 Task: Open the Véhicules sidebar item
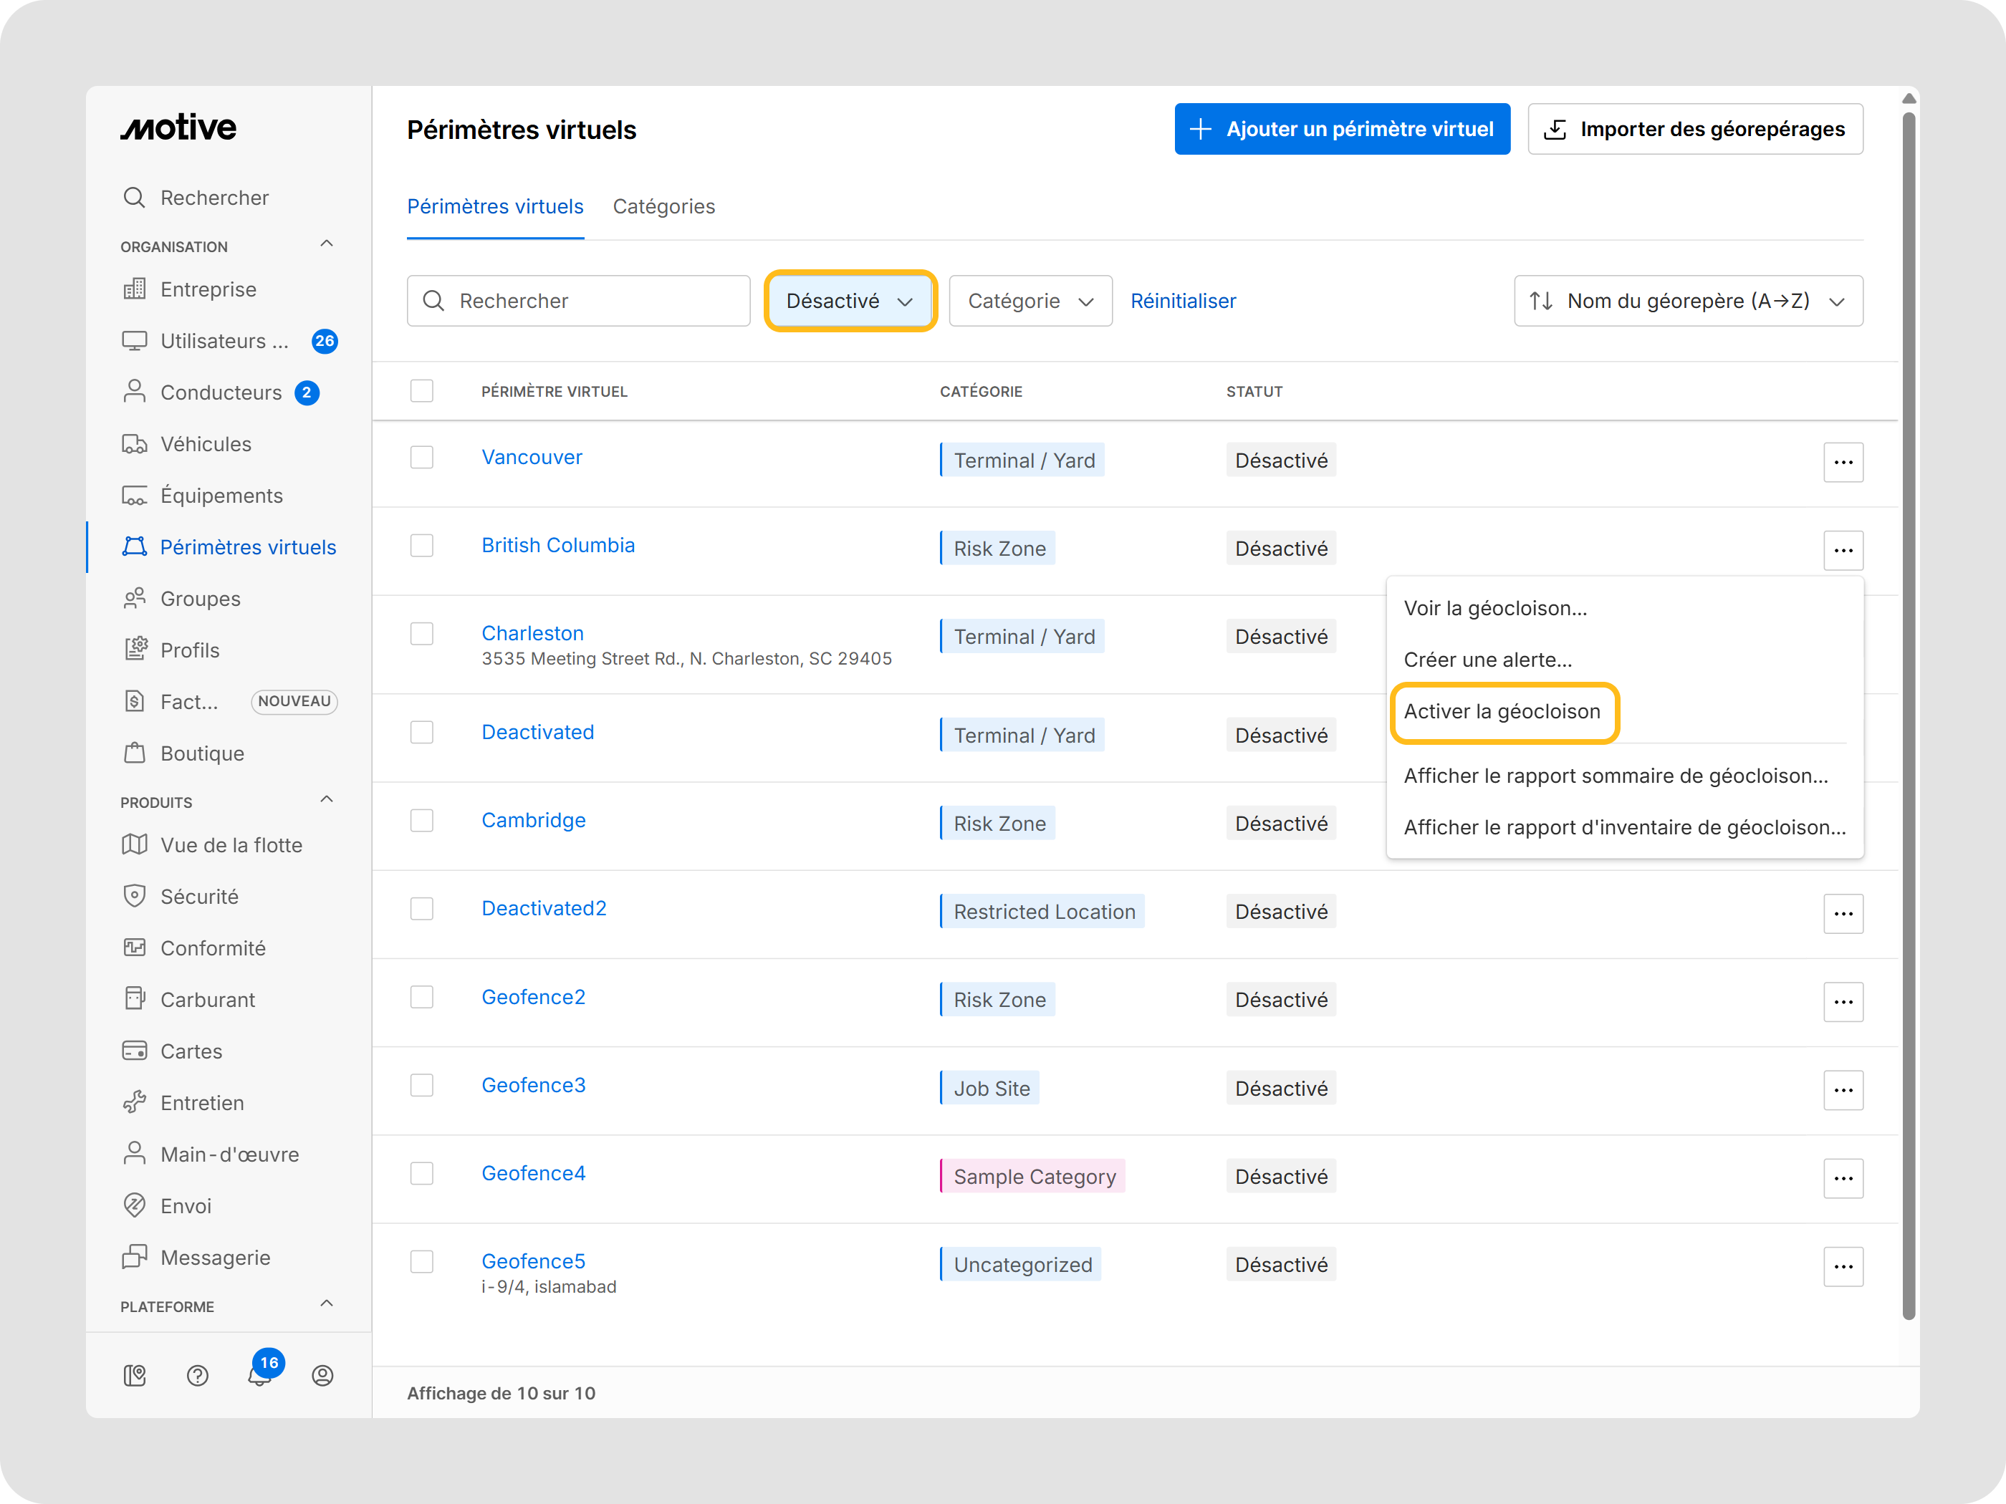(205, 444)
